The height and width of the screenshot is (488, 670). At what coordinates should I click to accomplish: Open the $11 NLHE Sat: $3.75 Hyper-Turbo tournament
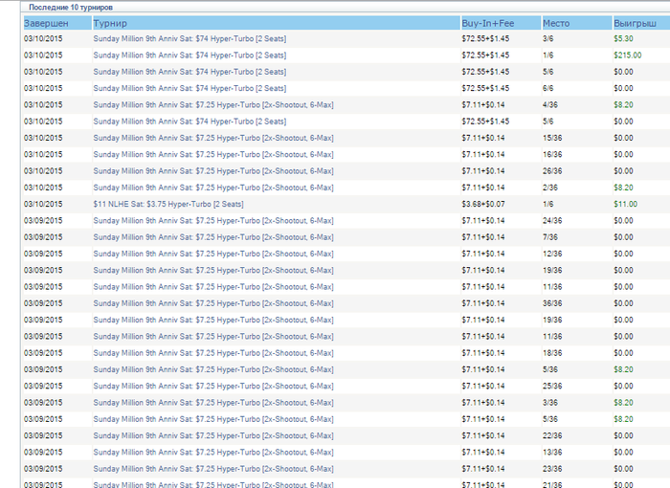168,204
